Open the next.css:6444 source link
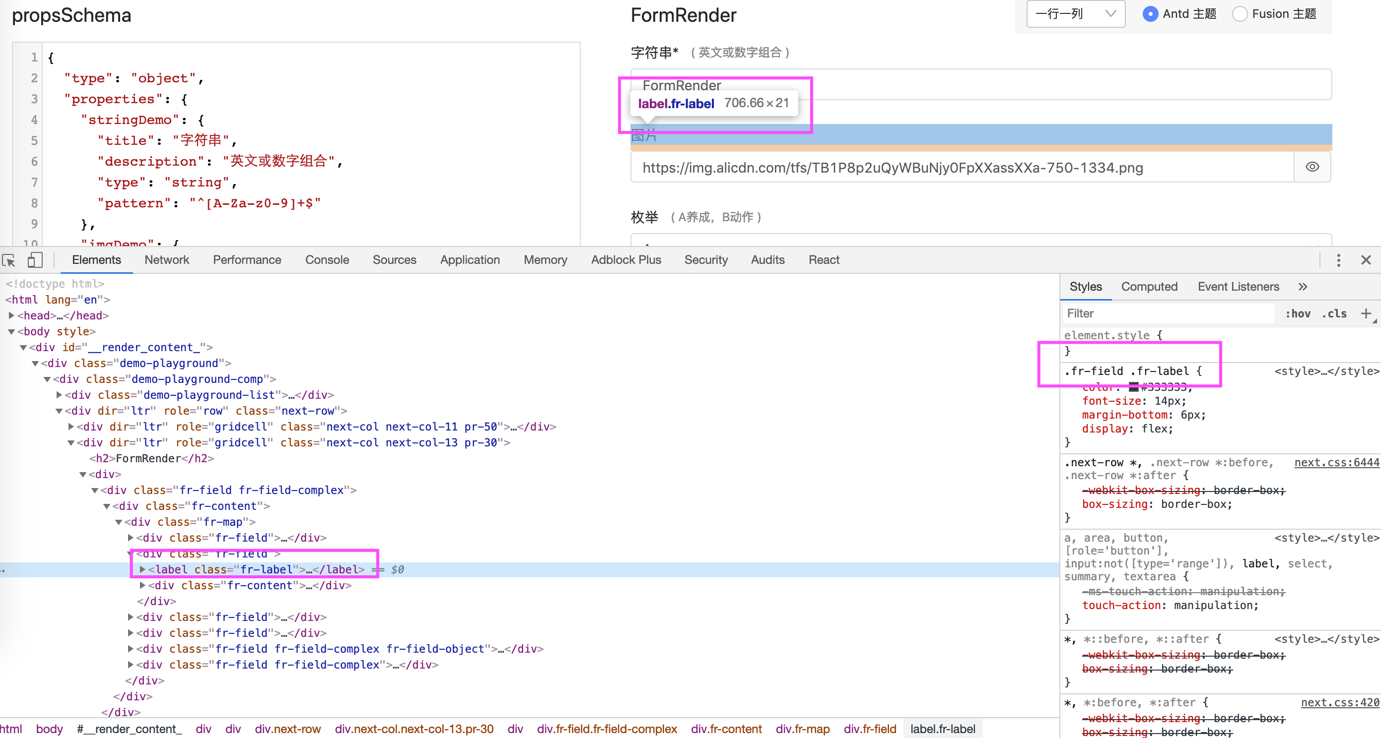The image size is (1381, 738). 1336,463
